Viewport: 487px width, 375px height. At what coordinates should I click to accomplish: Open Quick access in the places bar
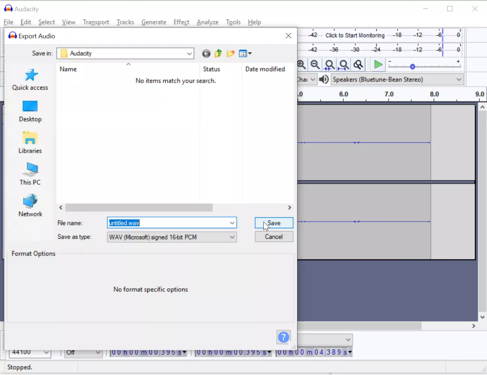click(x=30, y=79)
